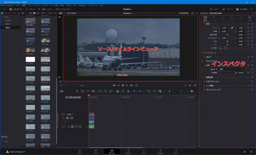Click the blue flag marker icon
The image size is (256, 155).
135,91
